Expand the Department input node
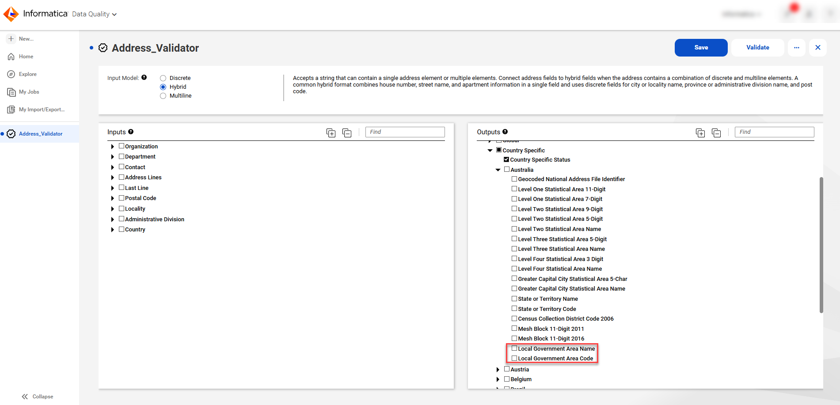The width and height of the screenshot is (840, 405). 112,157
